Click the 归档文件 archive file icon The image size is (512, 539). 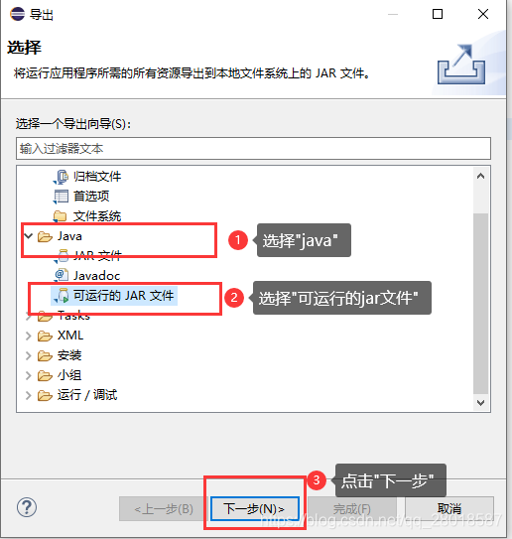62,177
